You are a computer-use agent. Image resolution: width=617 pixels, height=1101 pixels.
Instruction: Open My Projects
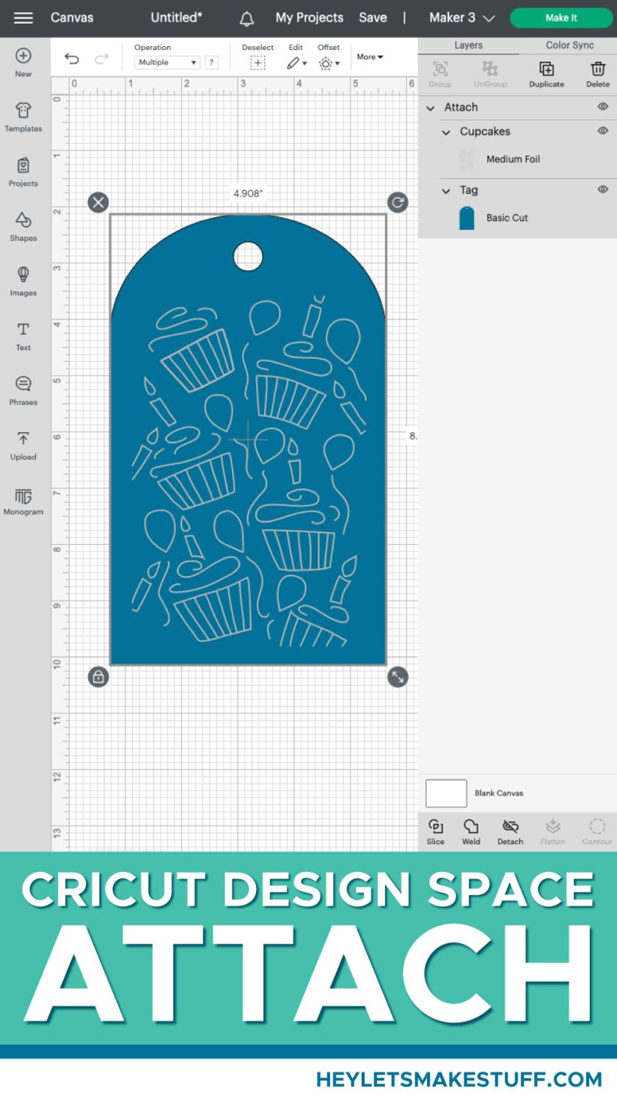click(x=310, y=18)
